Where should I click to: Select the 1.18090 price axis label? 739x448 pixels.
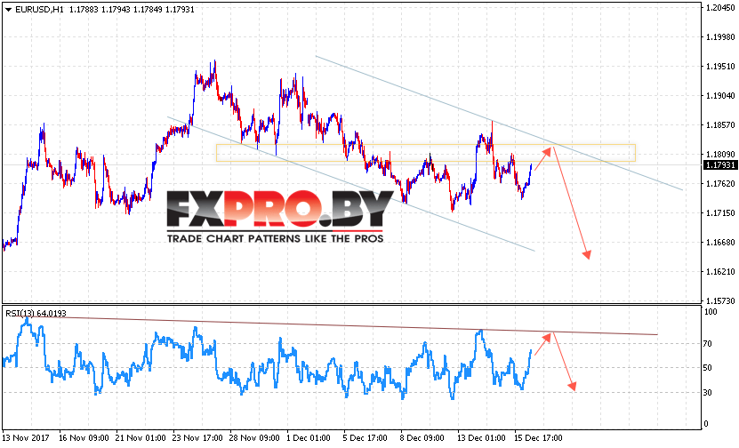(x=720, y=155)
